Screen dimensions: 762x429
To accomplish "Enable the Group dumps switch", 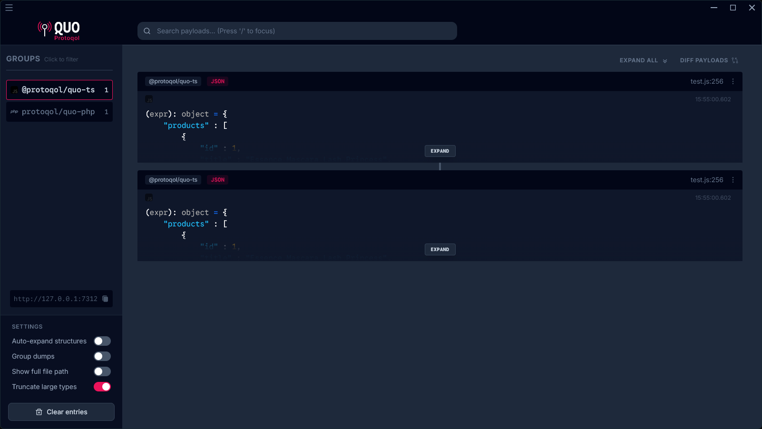I will point(102,356).
